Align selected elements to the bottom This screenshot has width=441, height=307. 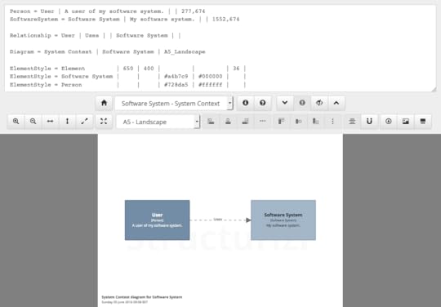pyautogui.click(x=316, y=122)
